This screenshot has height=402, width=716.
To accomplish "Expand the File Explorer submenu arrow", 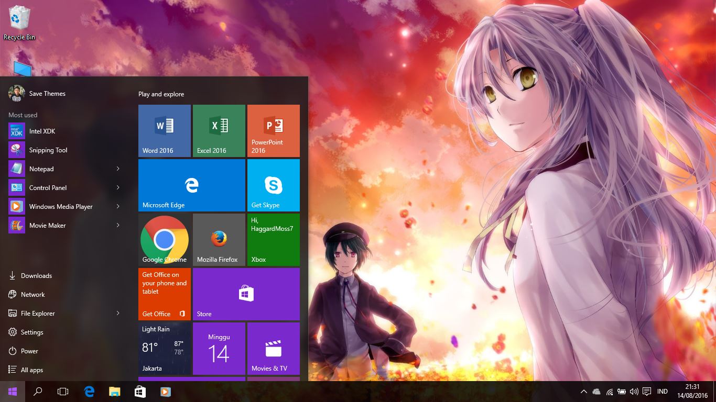I will (x=118, y=313).
